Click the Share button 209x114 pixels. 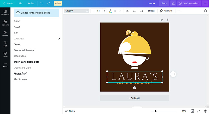(164, 3)
